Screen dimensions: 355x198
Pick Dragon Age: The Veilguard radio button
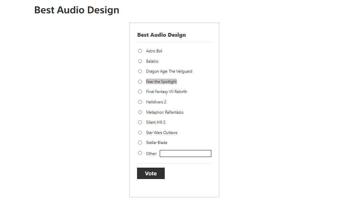140,71
